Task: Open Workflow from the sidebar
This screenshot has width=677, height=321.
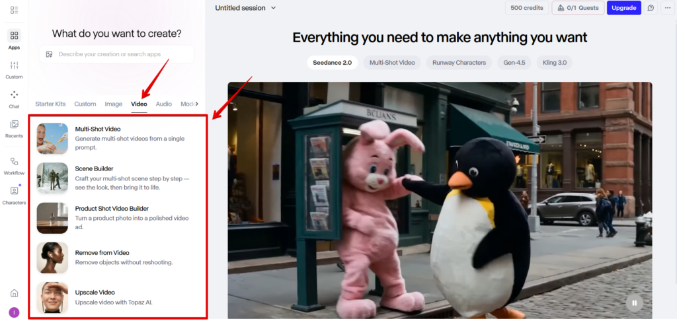Action: [x=15, y=166]
